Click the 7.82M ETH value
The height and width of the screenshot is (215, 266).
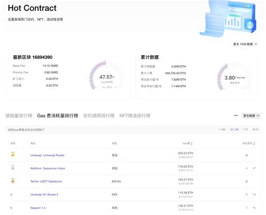178,79
